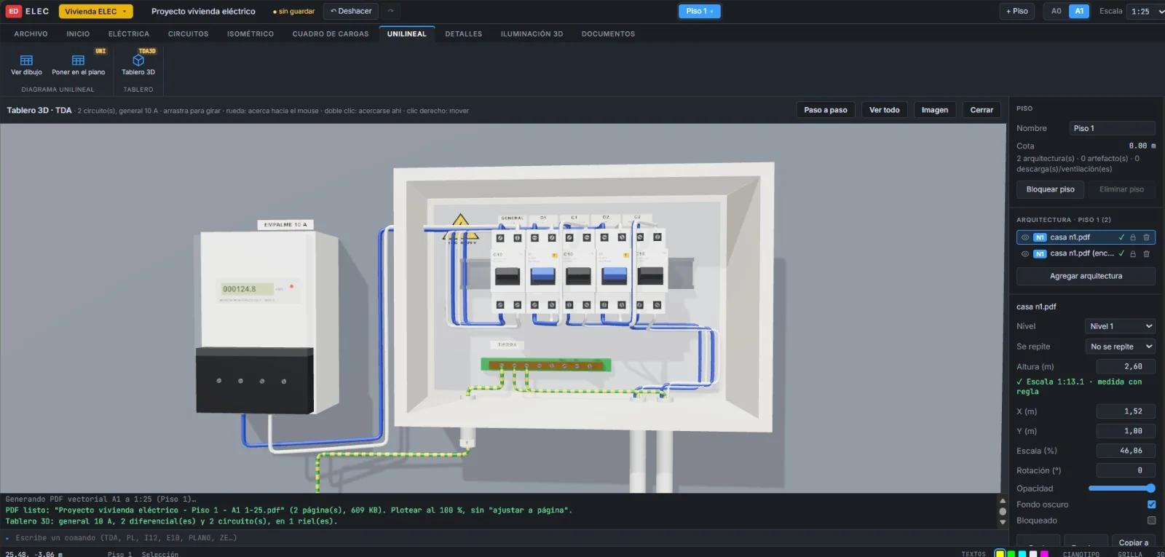1165x557 pixels.
Task: Click the Altura (m) field
Action: click(x=1126, y=367)
